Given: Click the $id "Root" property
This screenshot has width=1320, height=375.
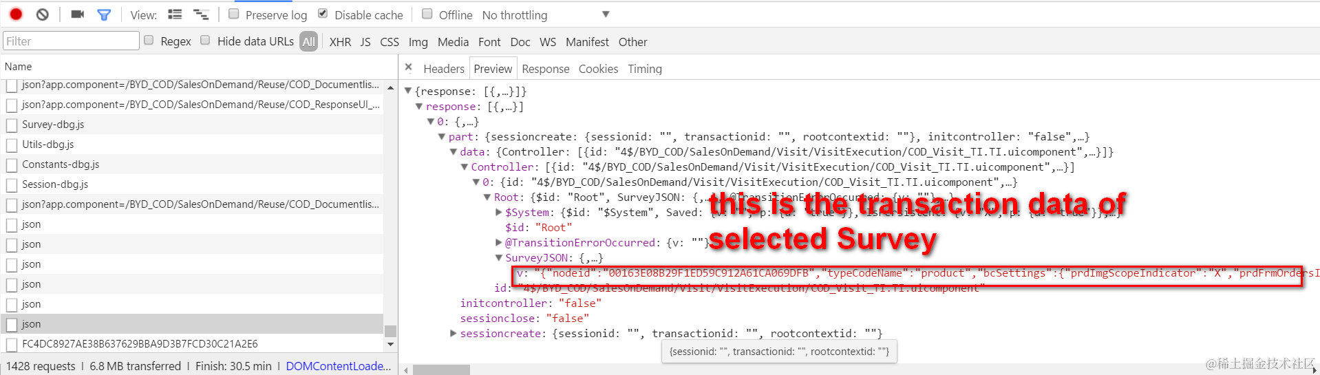Looking at the screenshot, I should (539, 228).
